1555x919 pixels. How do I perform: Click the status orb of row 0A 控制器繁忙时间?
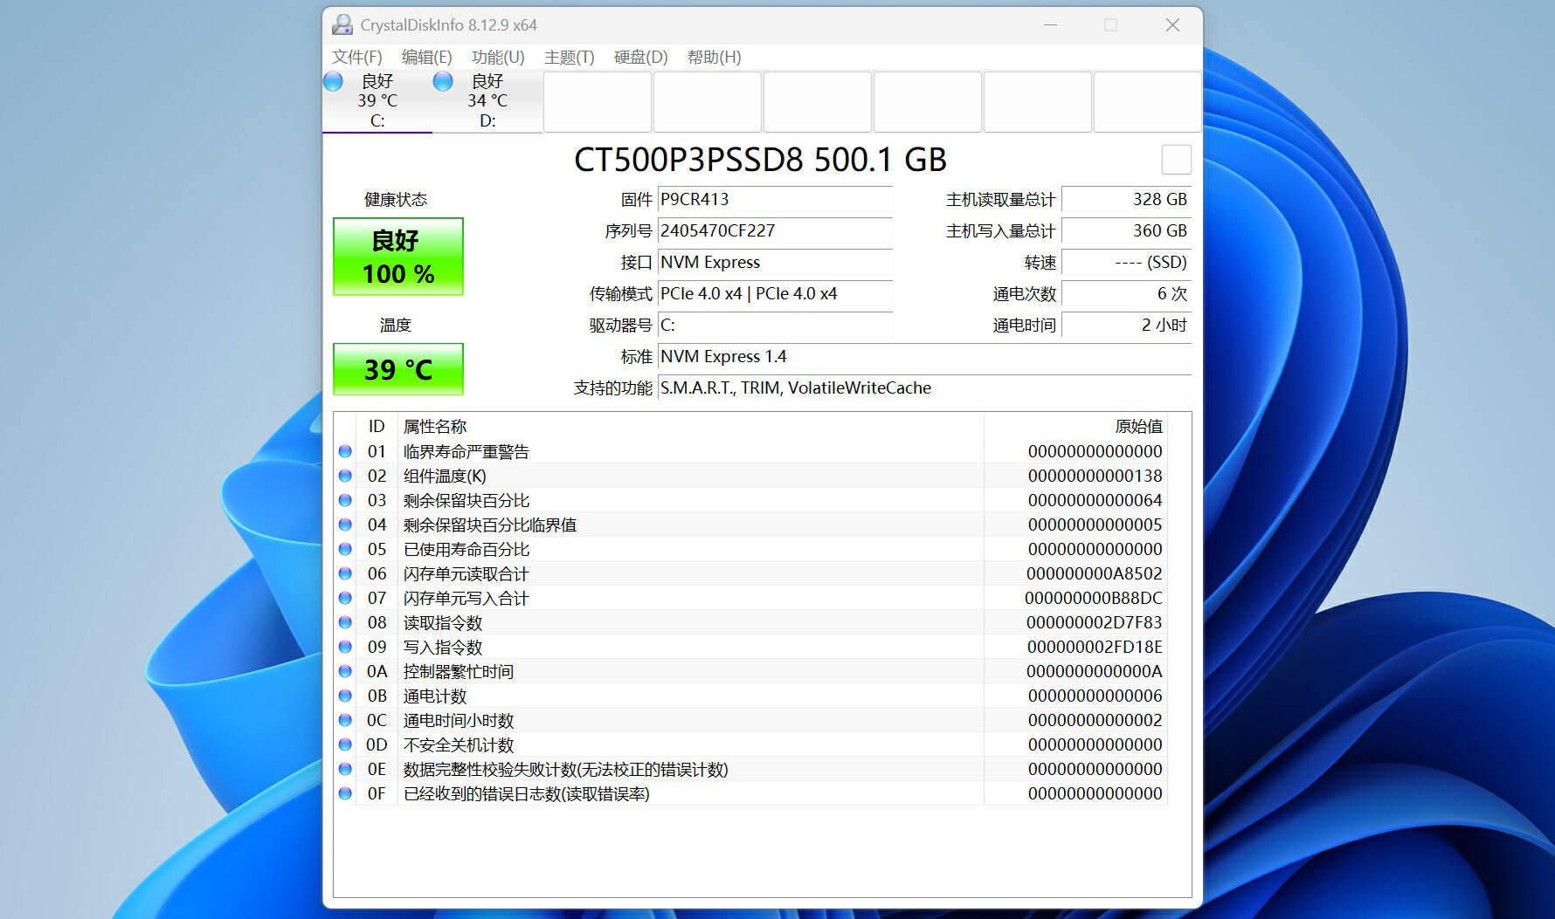(x=345, y=671)
